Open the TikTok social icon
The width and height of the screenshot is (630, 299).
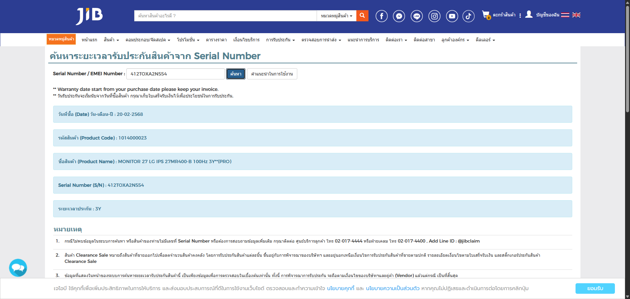(x=469, y=16)
